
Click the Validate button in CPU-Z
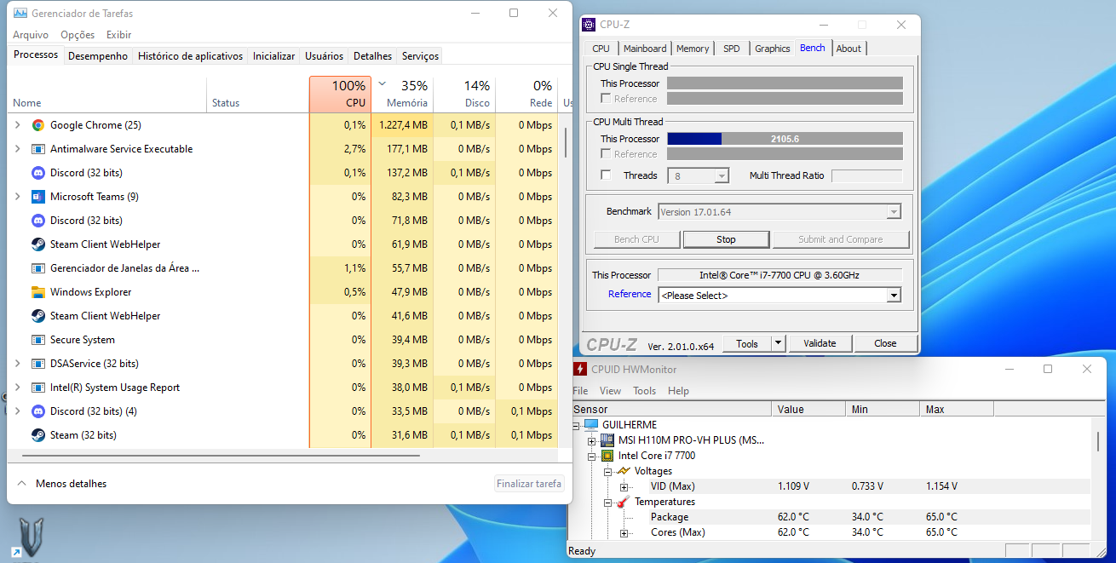point(820,343)
